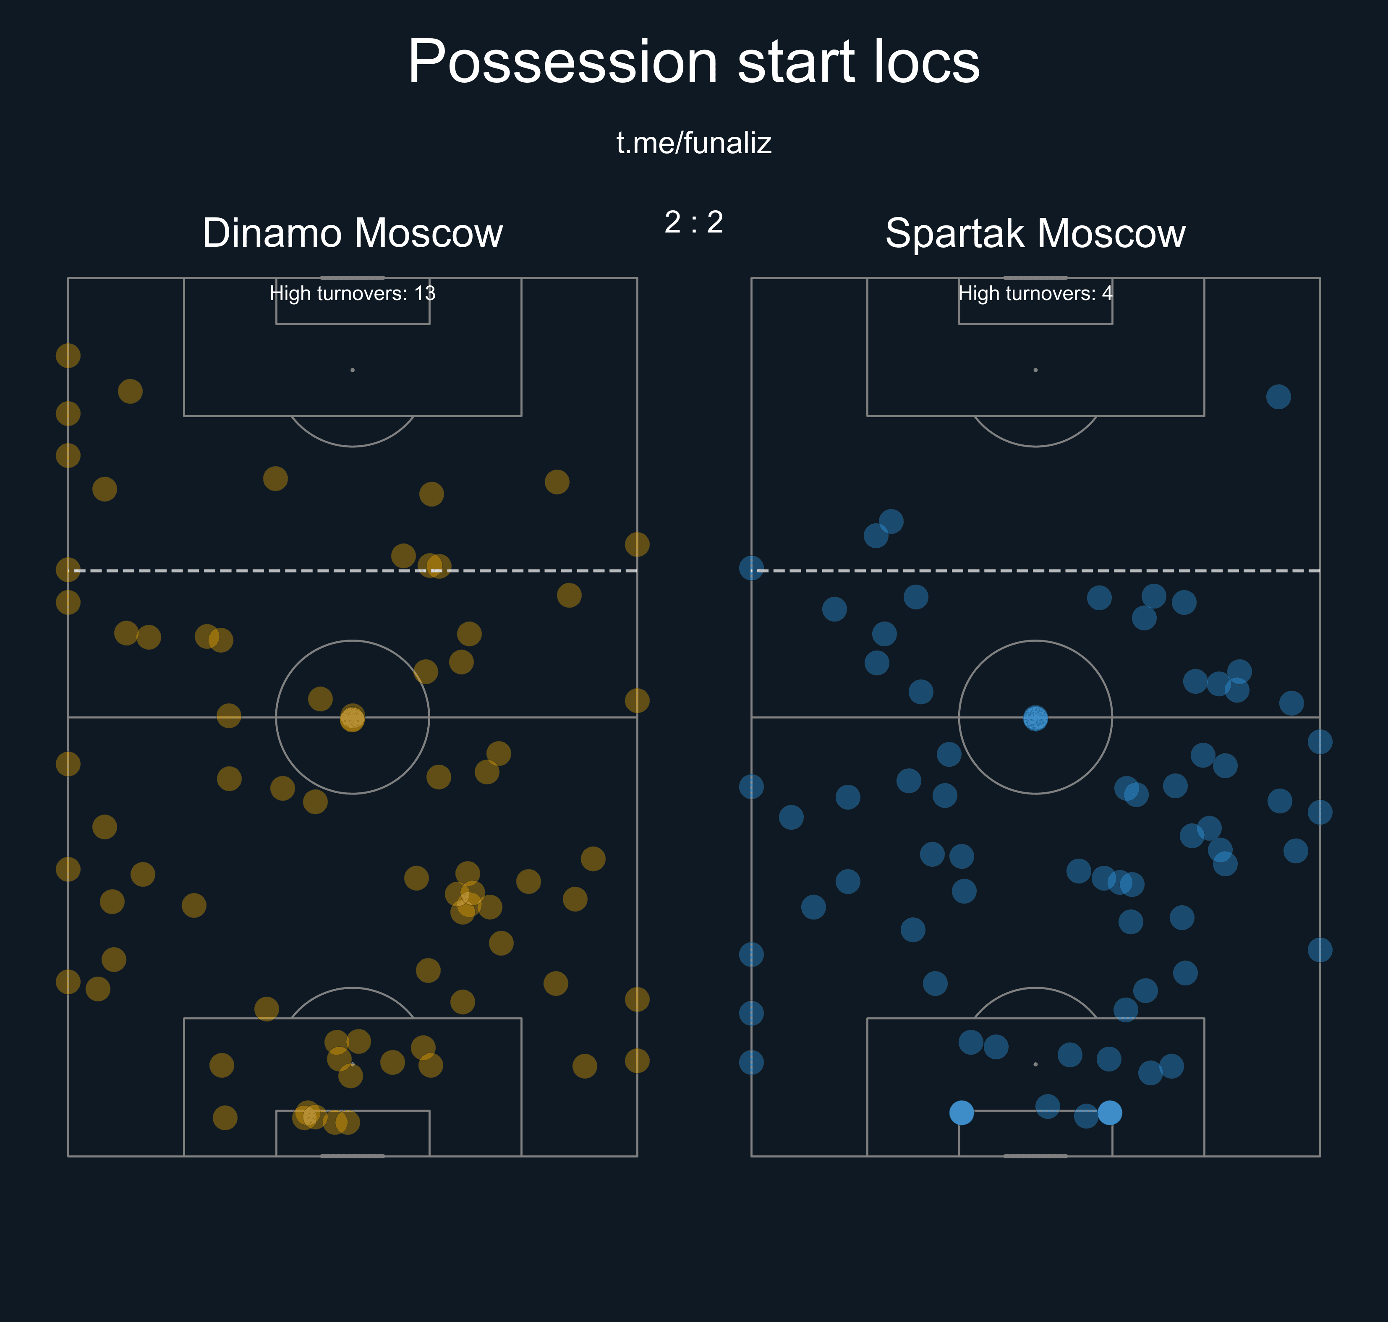Click the bottom goal on Dinamo's pitch
The height and width of the screenshot is (1322, 1388).
[x=352, y=1156]
